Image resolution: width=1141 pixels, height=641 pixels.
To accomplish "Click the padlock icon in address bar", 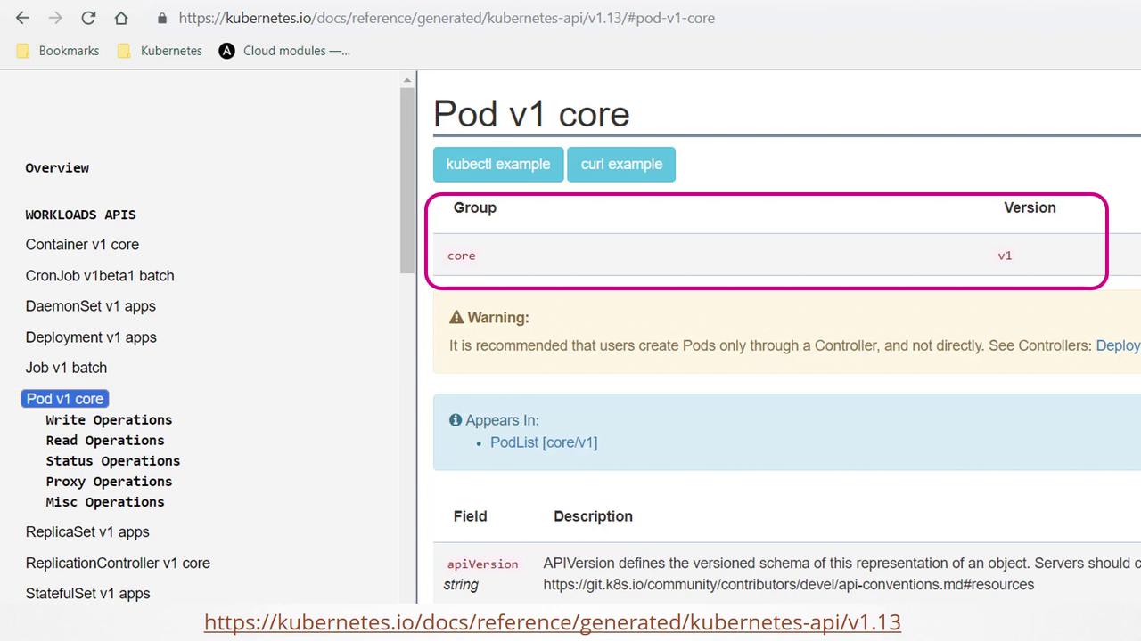I will coord(162,18).
